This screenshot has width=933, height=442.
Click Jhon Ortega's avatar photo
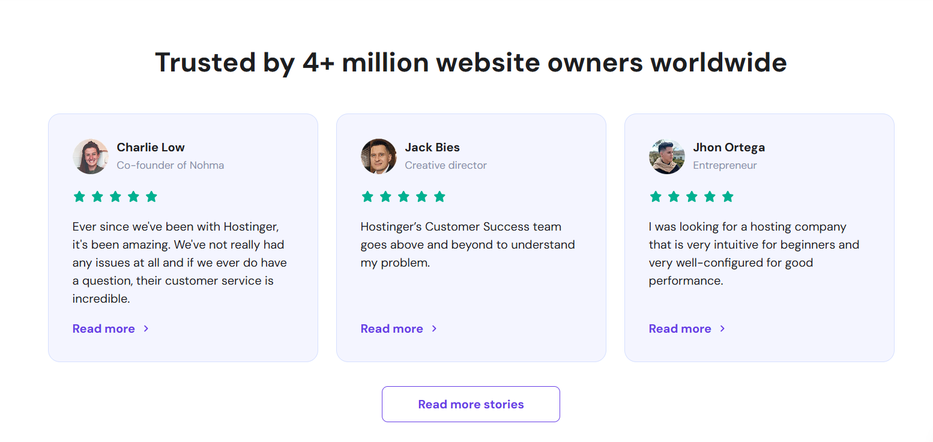[667, 157]
